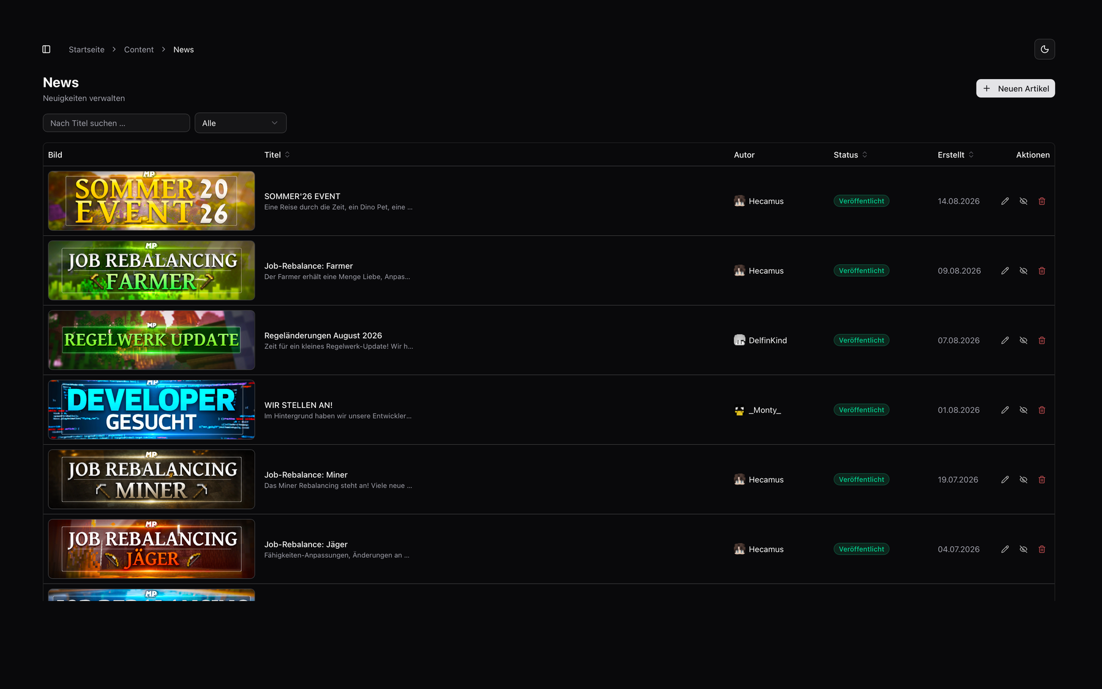Click the date 04.07.2026
The height and width of the screenshot is (689, 1102).
coord(958,549)
